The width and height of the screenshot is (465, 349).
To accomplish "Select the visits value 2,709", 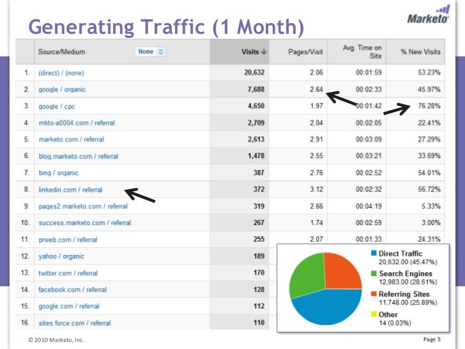I will 256,123.
